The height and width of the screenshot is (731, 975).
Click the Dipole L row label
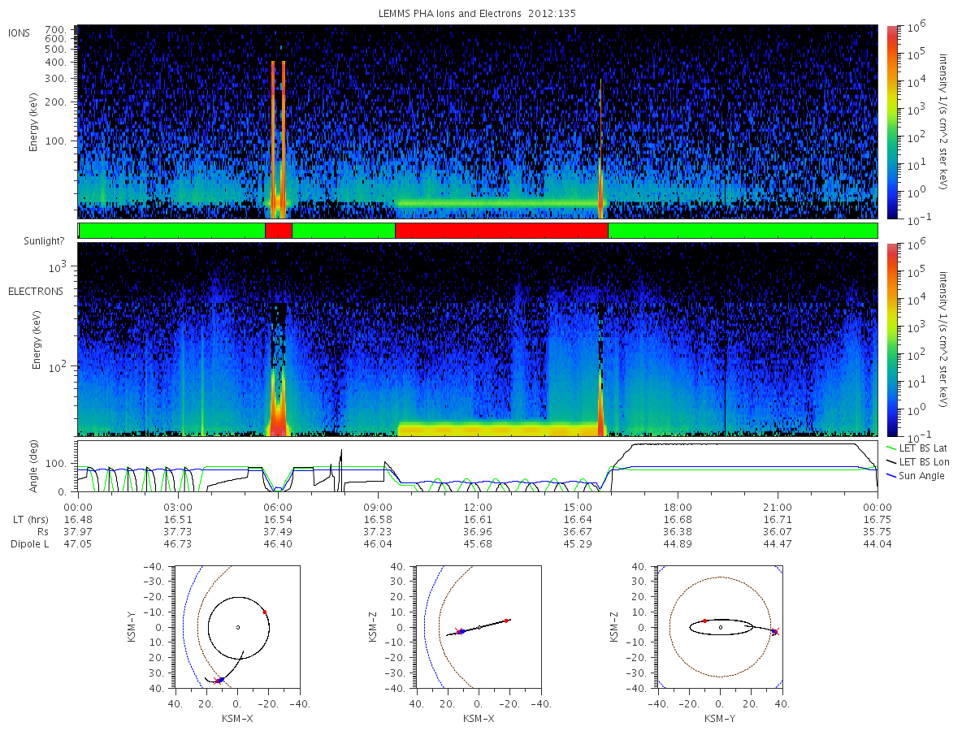(29, 544)
